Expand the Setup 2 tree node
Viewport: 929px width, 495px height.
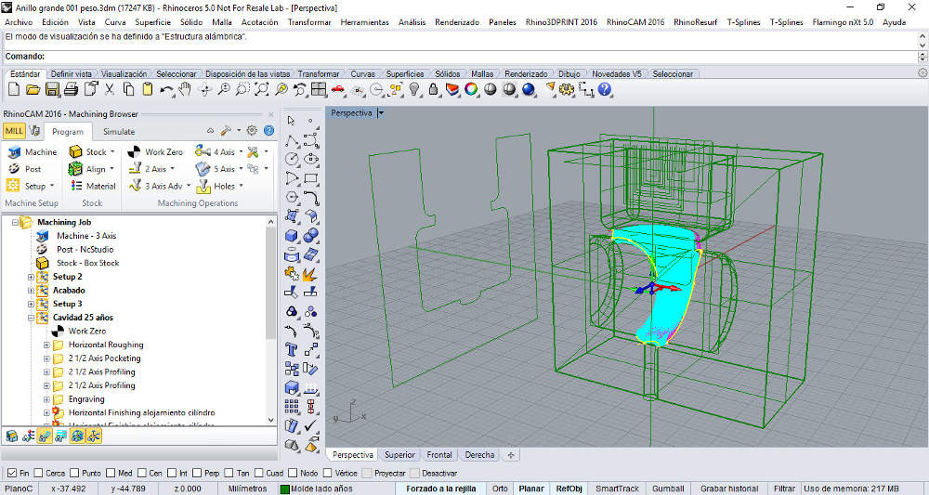click(31, 277)
